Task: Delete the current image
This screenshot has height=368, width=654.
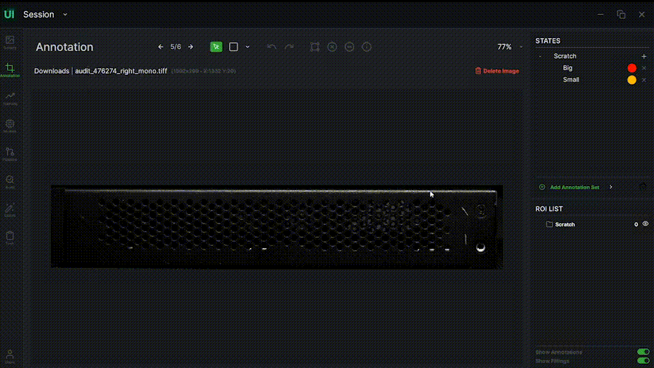Action: pyautogui.click(x=497, y=71)
